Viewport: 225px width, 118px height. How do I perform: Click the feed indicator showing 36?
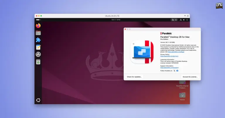pyautogui.click(x=174, y=20)
